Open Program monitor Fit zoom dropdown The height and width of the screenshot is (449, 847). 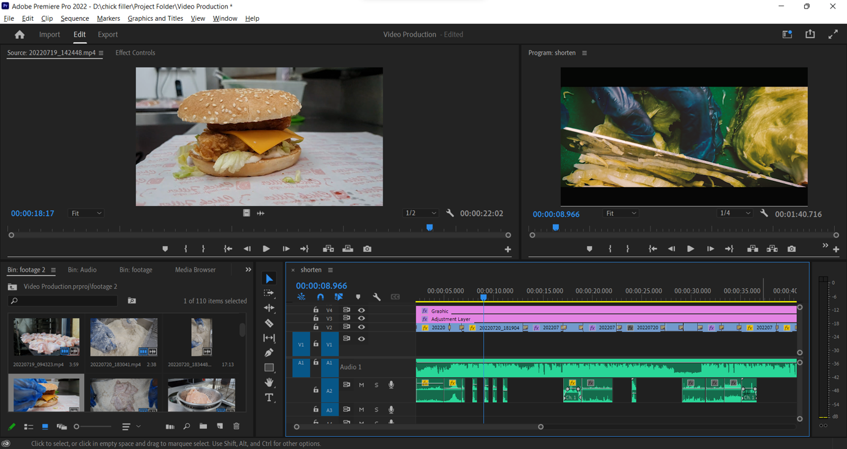click(621, 213)
